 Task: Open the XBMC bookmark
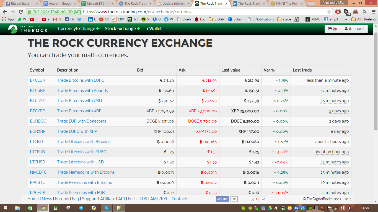(x=313, y=19)
